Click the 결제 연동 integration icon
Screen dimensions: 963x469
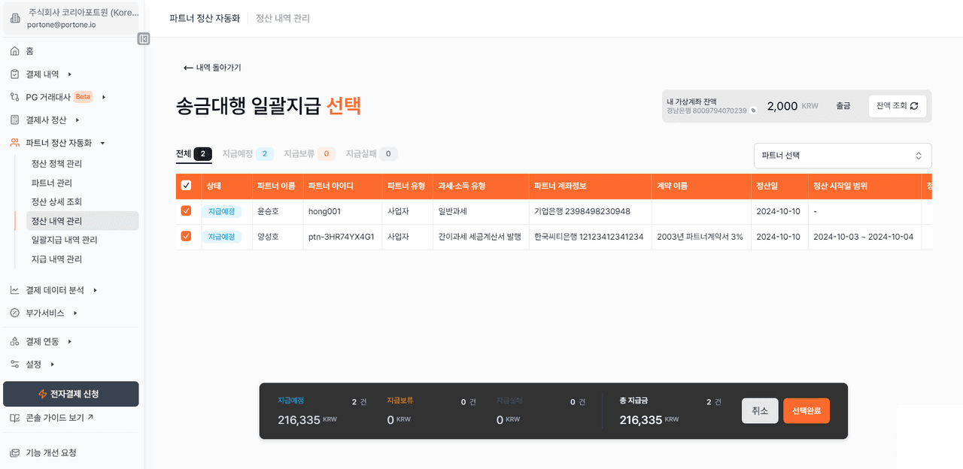[x=14, y=341]
